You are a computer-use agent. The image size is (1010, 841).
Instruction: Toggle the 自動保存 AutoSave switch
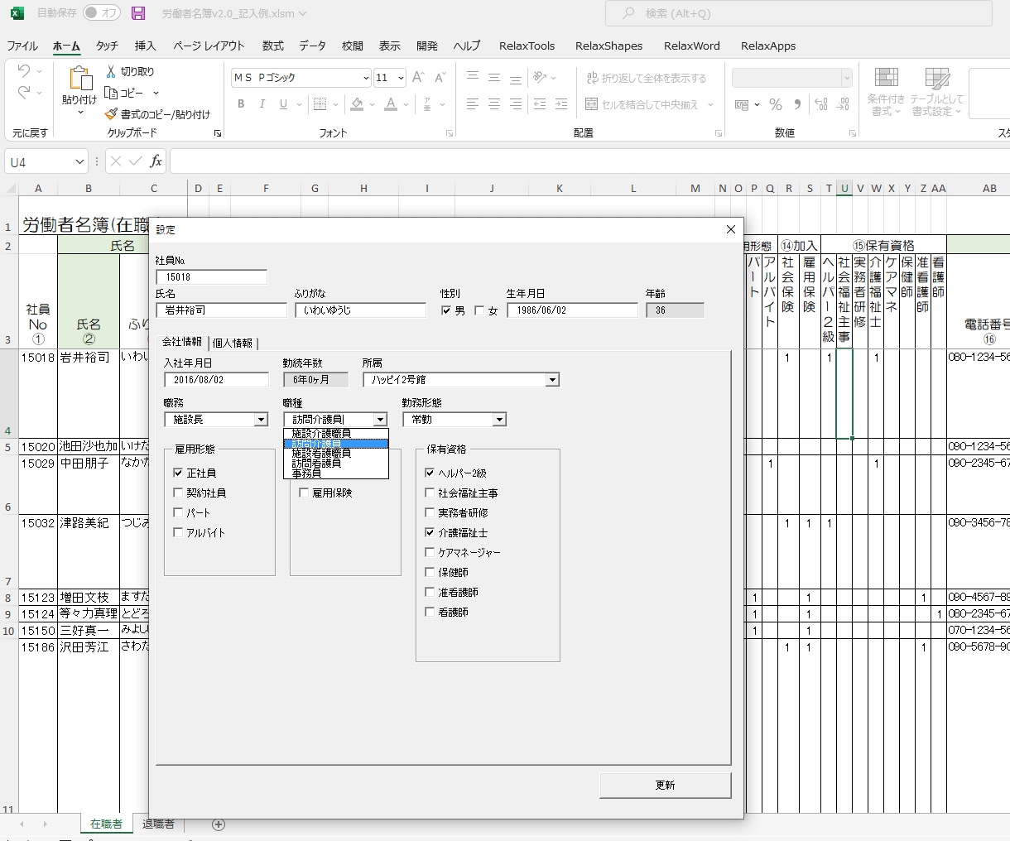pos(102,13)
